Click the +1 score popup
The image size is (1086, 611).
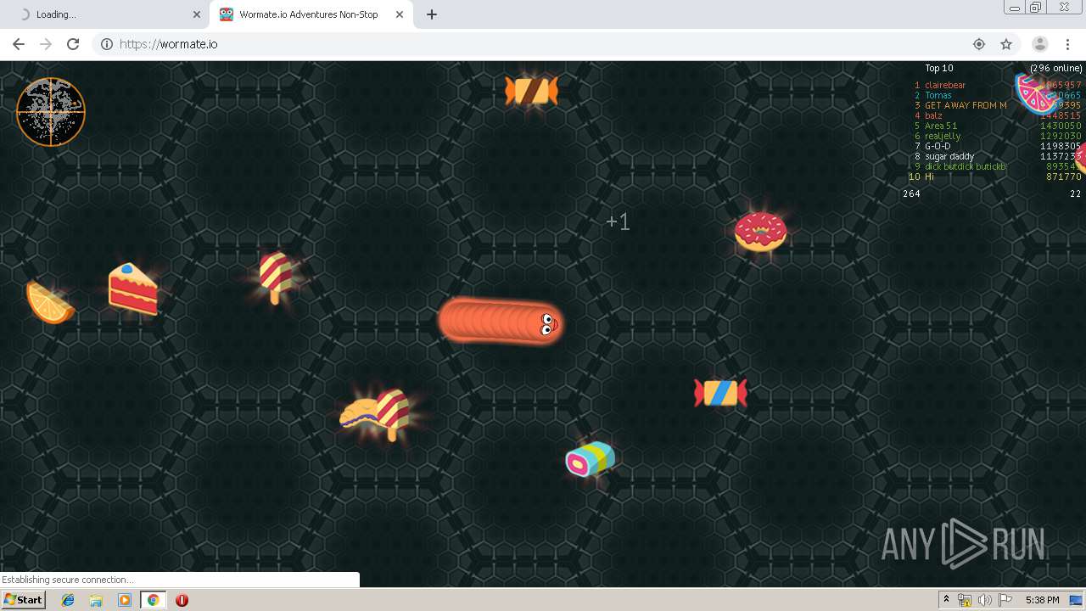coord(618,221)
